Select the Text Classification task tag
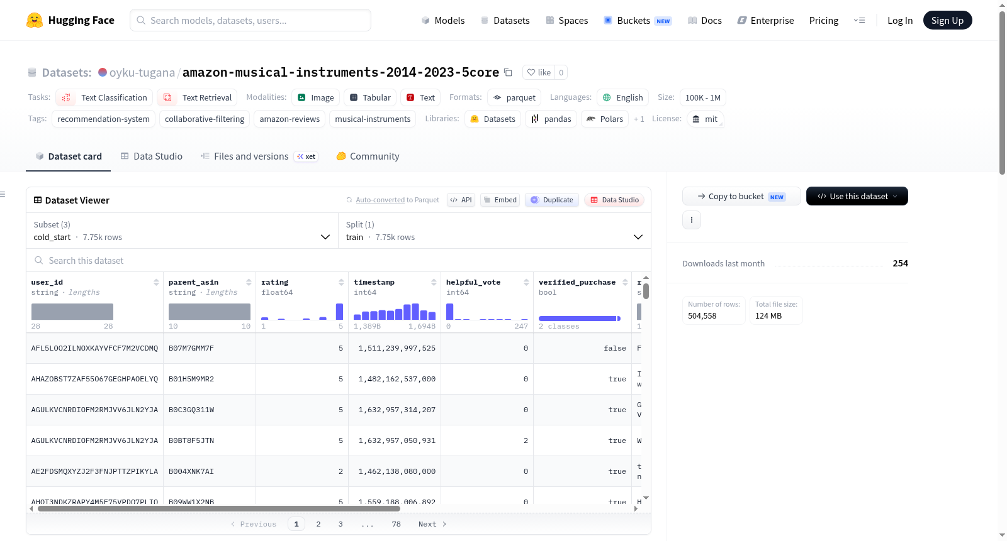 (104, 97)
